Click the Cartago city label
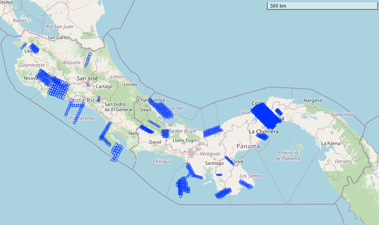 [x=104, y=86]
